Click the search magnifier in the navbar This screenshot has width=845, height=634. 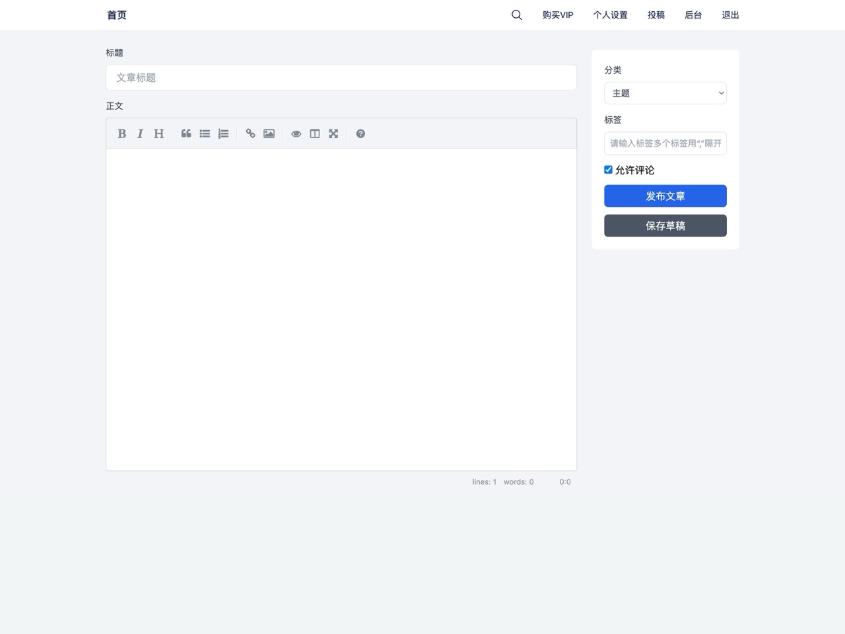[x=516, y=15]
